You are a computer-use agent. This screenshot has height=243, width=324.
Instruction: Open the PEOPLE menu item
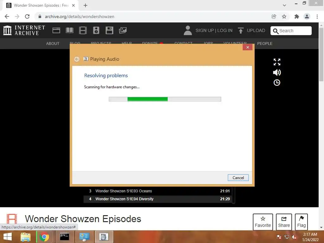[265, 44]
